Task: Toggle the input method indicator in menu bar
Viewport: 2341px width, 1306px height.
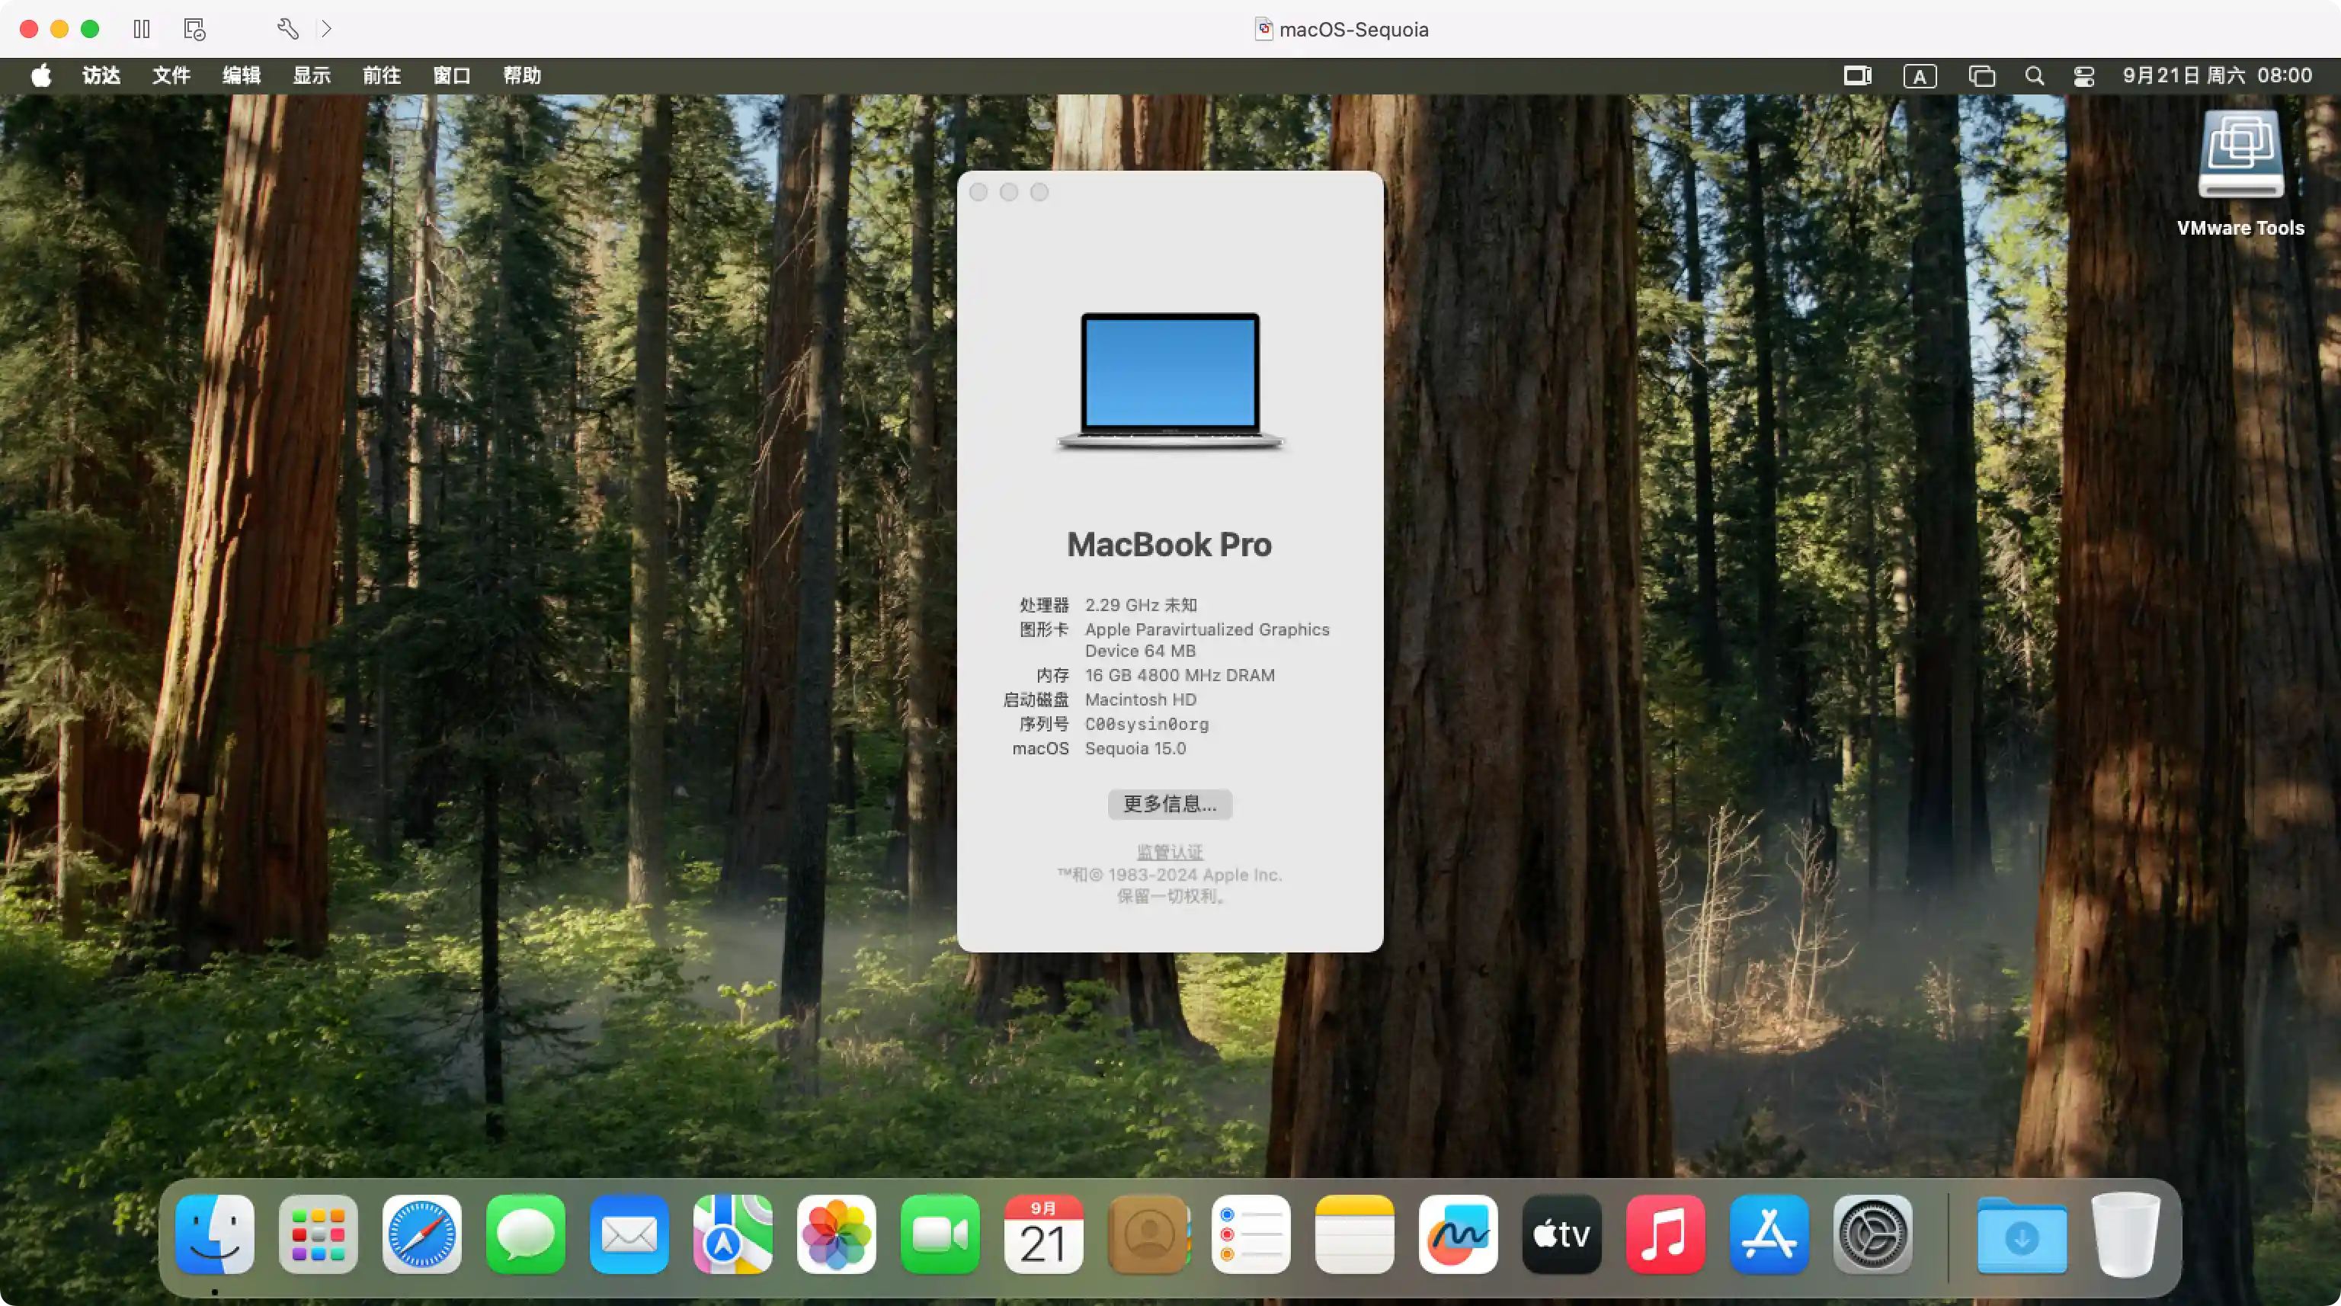Action: coord(1920,75)
